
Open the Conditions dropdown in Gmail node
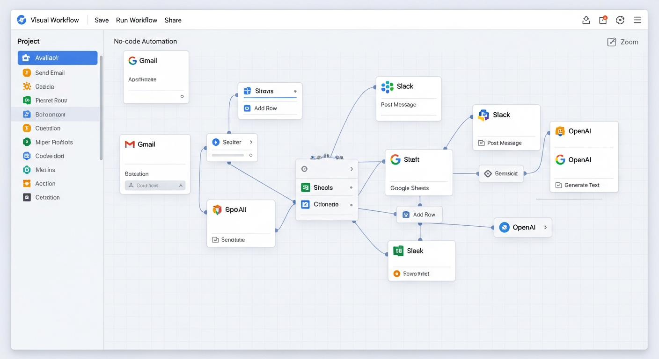click(x=155, y=186)
